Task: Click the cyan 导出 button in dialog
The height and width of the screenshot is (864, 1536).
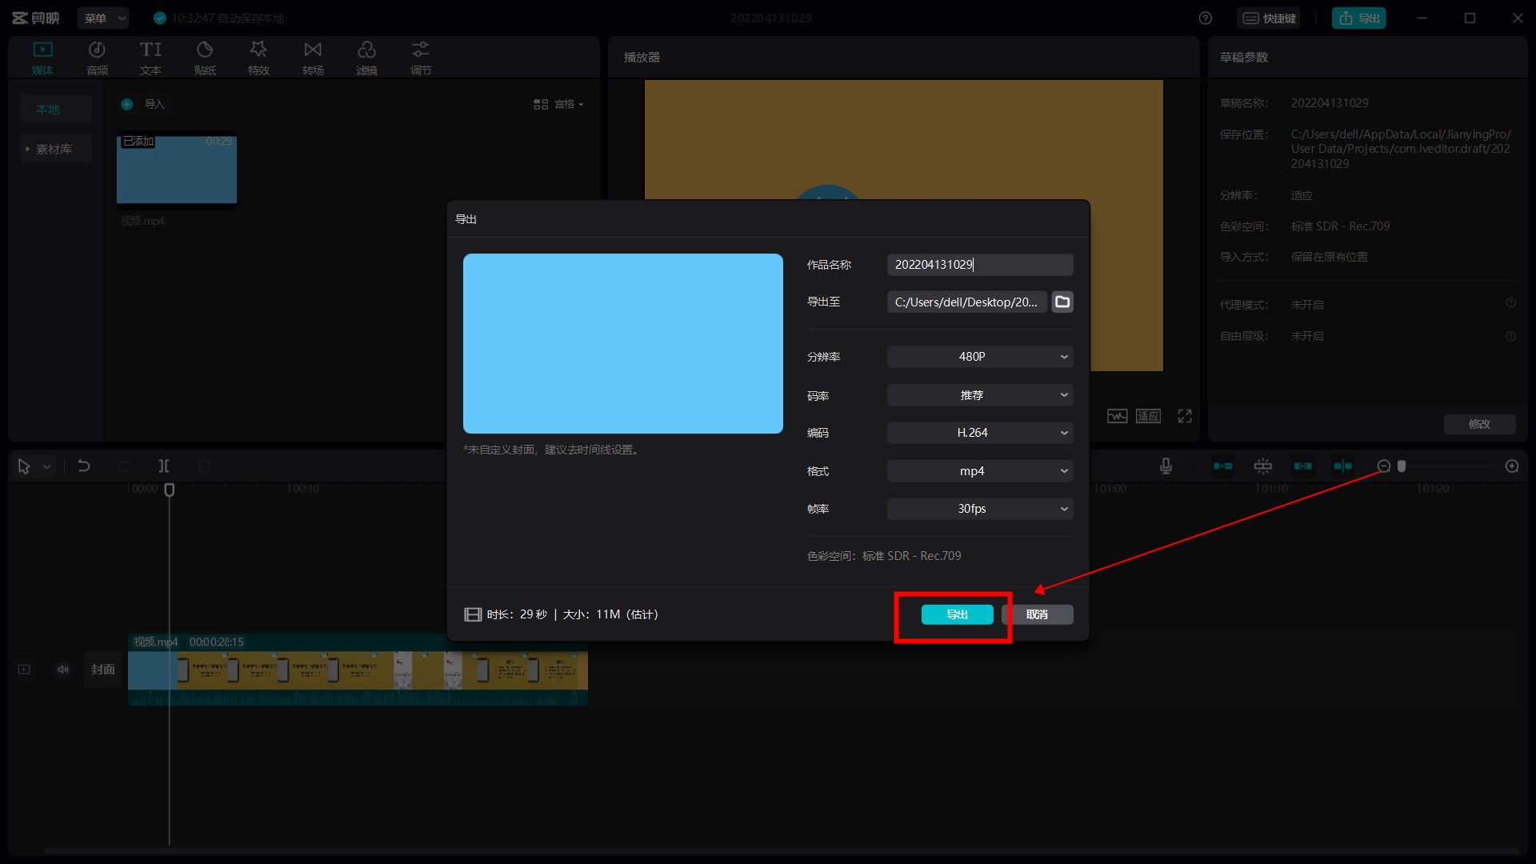Action: [x=957, y=614]
